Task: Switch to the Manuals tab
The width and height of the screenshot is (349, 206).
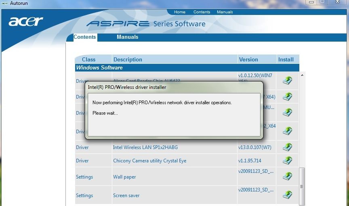Action: pyautogui.click(x=128, y=37)
